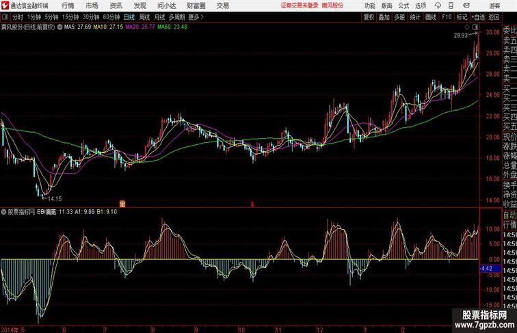
Task: Click the A1: 9.89 indicator value
Action: 84,212
